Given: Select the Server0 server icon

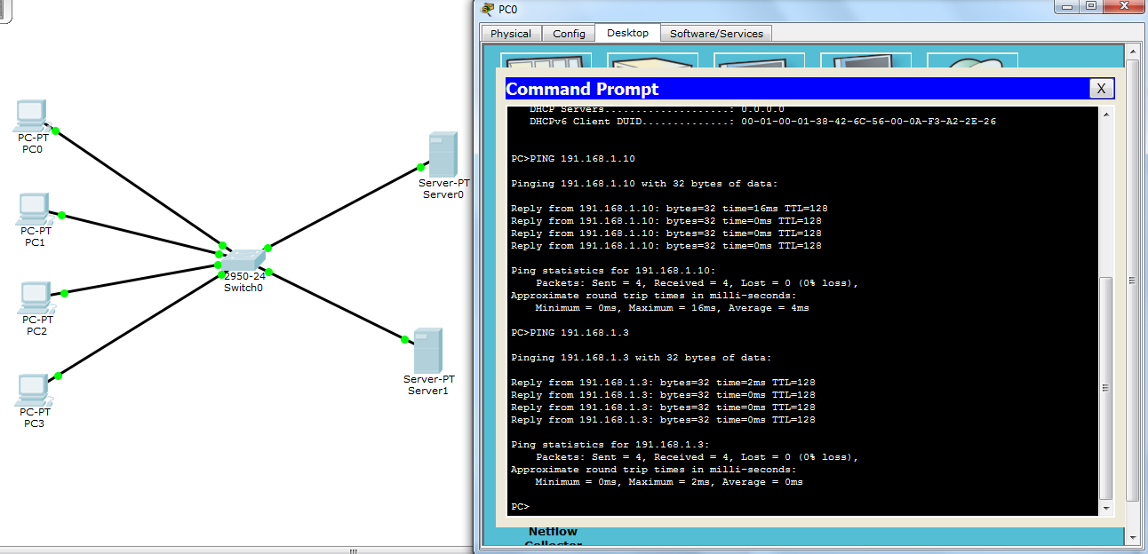Looking at the screenshot, I should tap(443, 153).
